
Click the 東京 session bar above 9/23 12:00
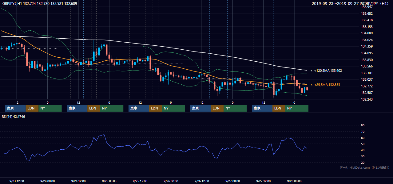15,108
